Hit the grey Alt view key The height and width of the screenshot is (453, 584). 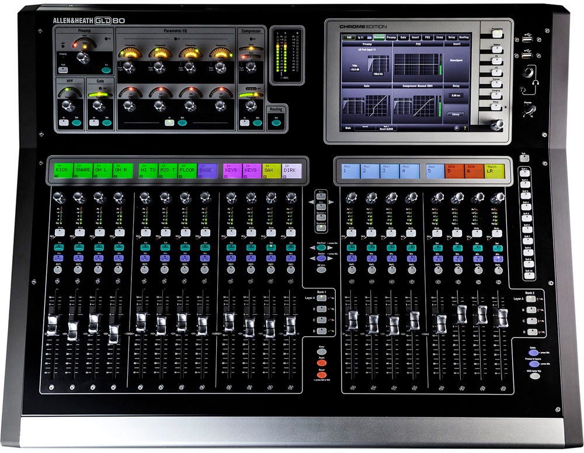[x=321, y=270]
